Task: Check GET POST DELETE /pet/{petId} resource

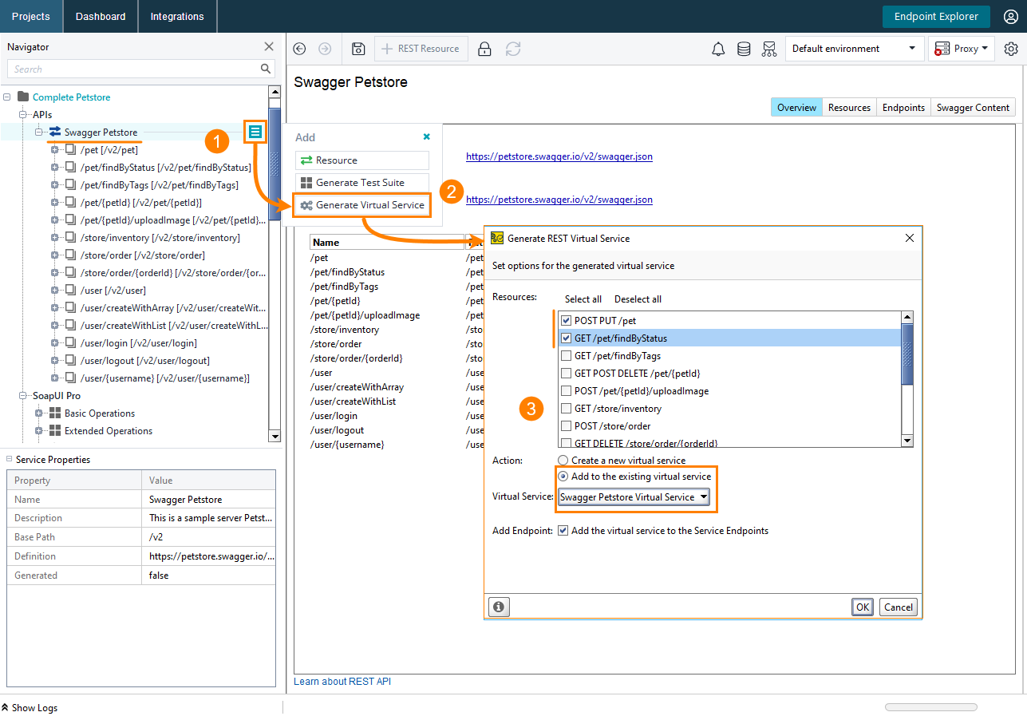Action: 566,373
